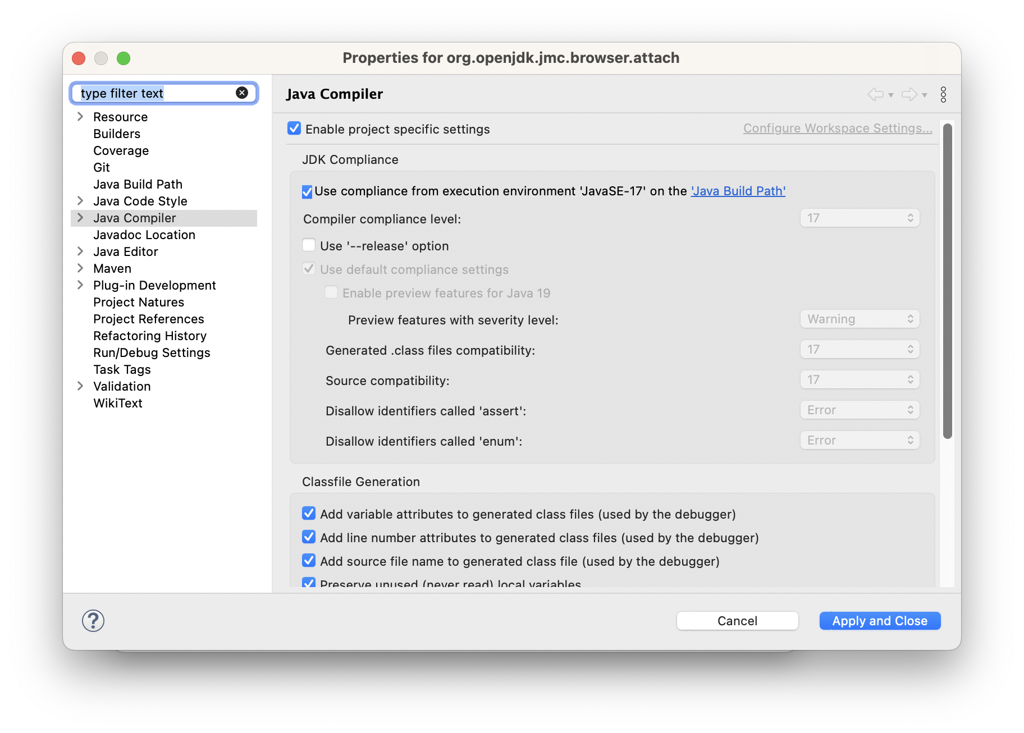1024x733 pixels.
Task: Expand the Validation node
Action: (80, 386)
